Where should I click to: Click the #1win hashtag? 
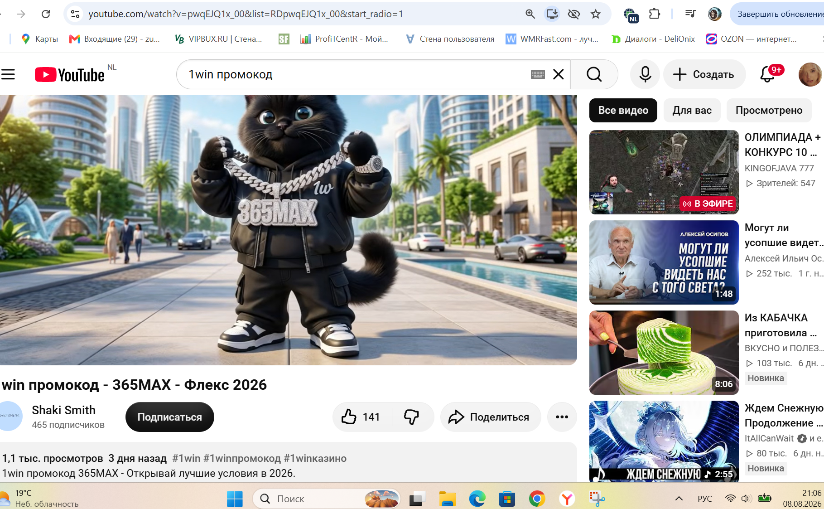186,458
